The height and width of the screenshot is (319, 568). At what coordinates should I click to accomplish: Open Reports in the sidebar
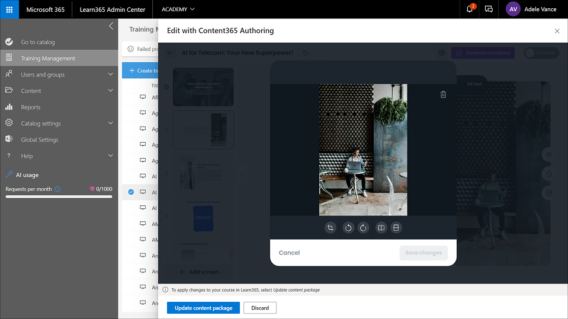pos(31,107)
